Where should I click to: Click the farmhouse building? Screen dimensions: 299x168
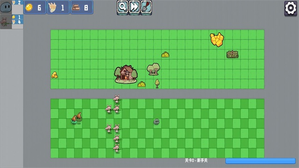pos(126,74)
